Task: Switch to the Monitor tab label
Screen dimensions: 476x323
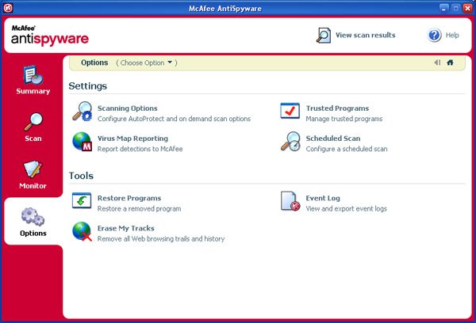Action: coord(33,186)
